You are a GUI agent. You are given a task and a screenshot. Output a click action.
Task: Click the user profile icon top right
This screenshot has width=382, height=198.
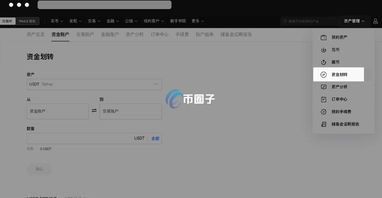point(375,21)
